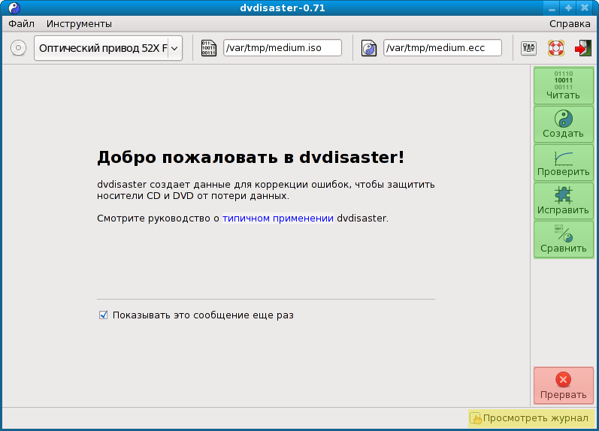Open error correction file chooser icon
599x431 pixels.
[x=369, y=48]
